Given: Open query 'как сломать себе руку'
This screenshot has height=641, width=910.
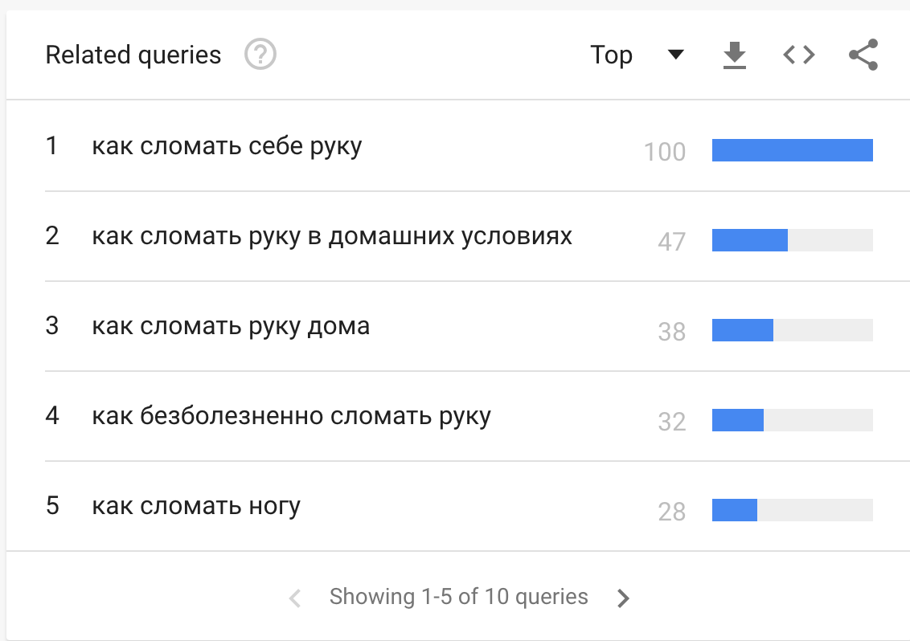Looking at the screenshot, I should tap(227, 146).
